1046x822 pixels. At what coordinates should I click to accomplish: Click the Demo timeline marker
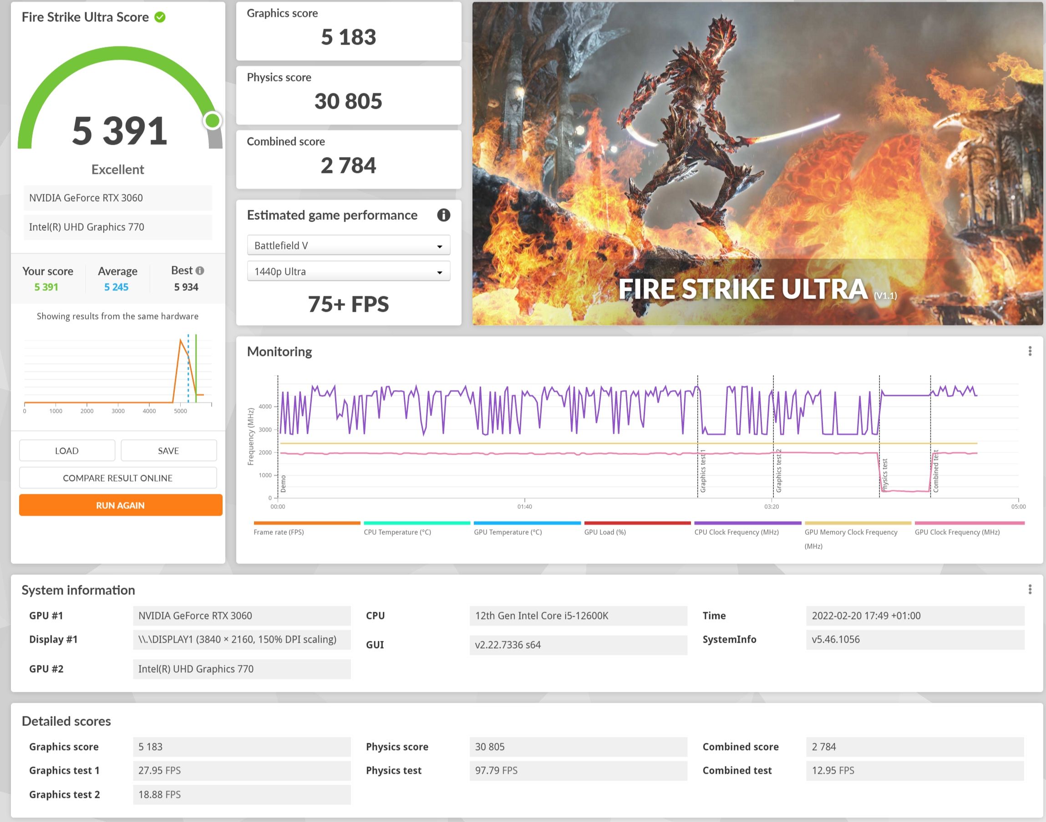(x=283, y=484)
